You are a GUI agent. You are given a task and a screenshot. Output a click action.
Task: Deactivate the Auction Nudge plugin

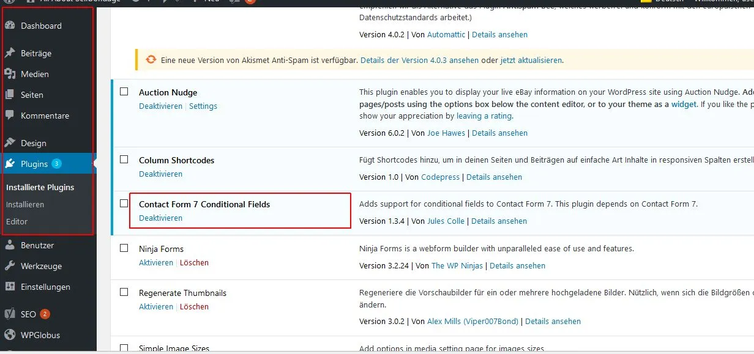160,106
